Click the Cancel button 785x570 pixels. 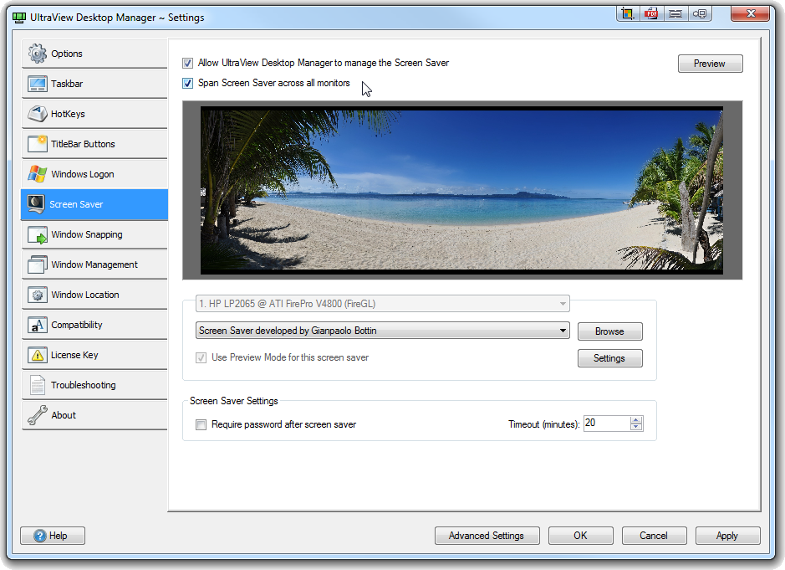click(x=654, y=536)
